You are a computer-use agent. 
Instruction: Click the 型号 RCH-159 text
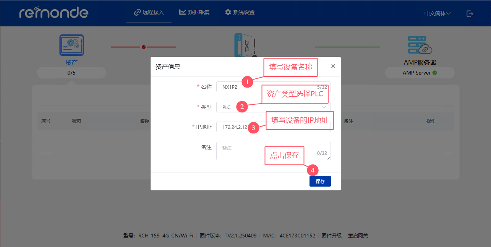tap(159, 236)
